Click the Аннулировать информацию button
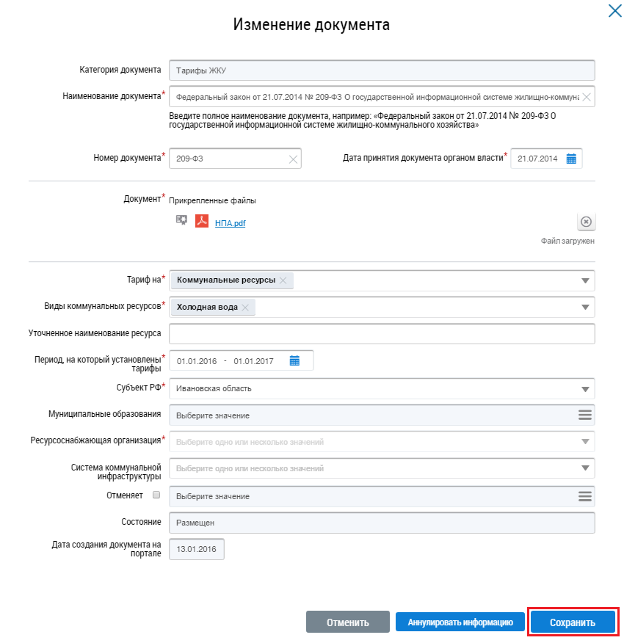 (460, 622)
